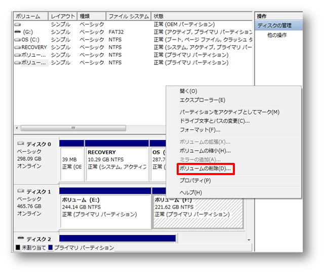
Task: Select ディスクの管理 in actions pane
Action: 279,26
